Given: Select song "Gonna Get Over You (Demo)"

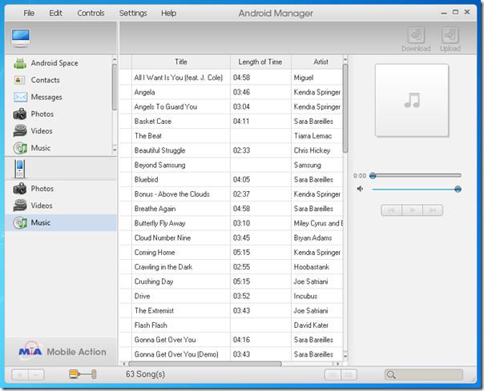Looking at the screenshot, I should 176,354.
